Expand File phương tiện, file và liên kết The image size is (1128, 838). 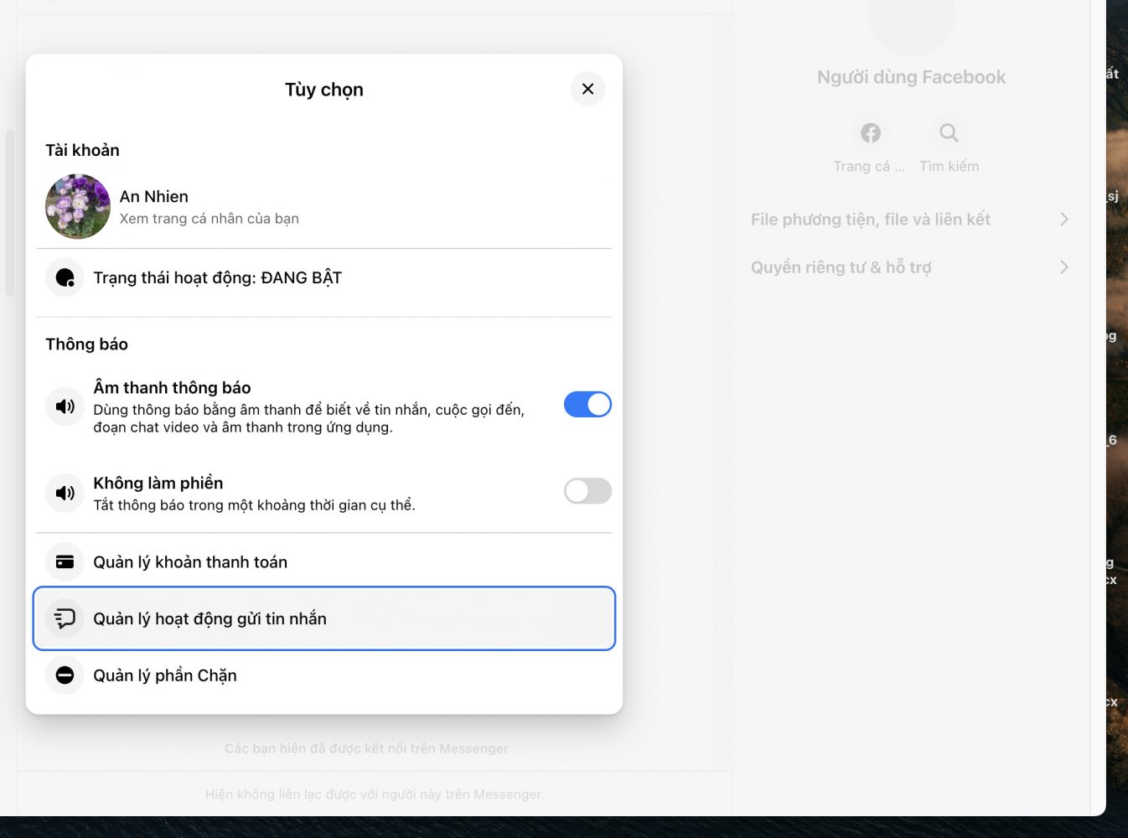pos(910,220)
